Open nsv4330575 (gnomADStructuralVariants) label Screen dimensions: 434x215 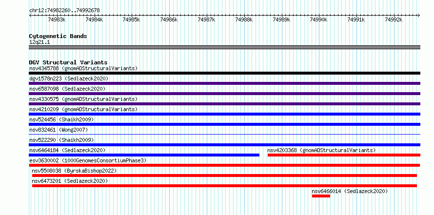[x=83, y=99]
